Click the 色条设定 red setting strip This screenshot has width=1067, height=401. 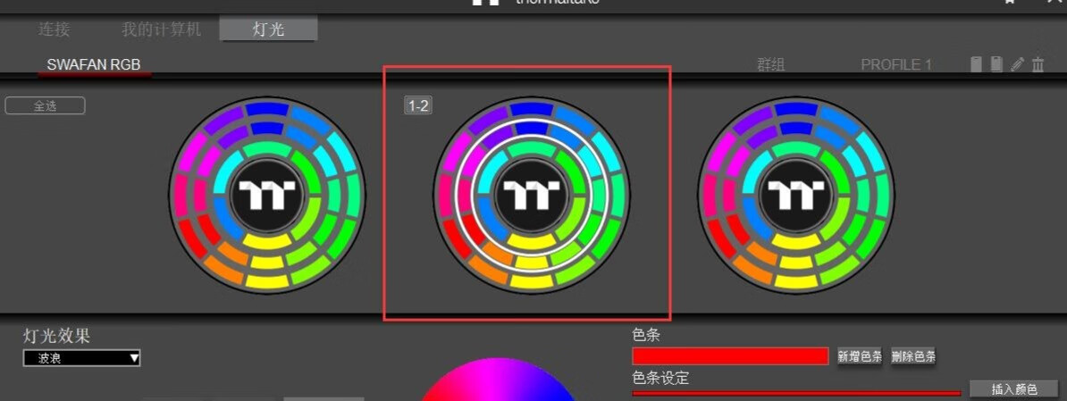[x=796, y=393]
